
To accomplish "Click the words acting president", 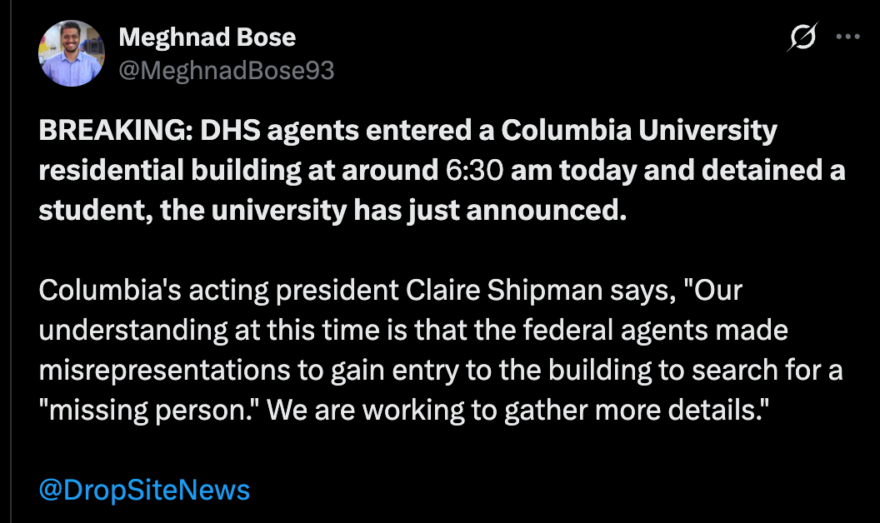I will click(287, 291).
